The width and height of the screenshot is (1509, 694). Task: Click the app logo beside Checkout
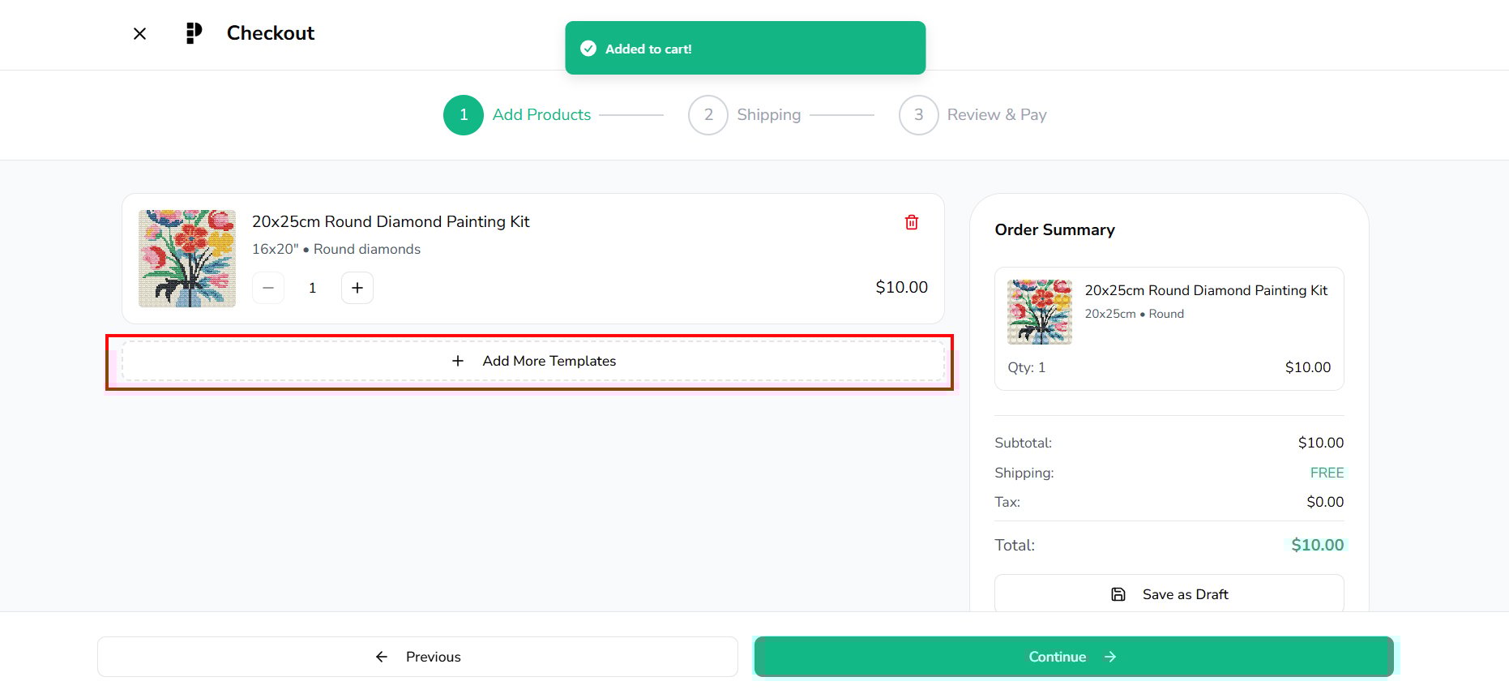pyautogui.click(x=194, y=33)
